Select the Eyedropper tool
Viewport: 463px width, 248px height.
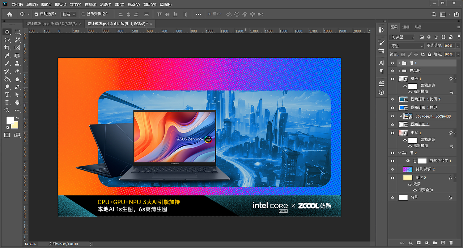pos(7,56)
